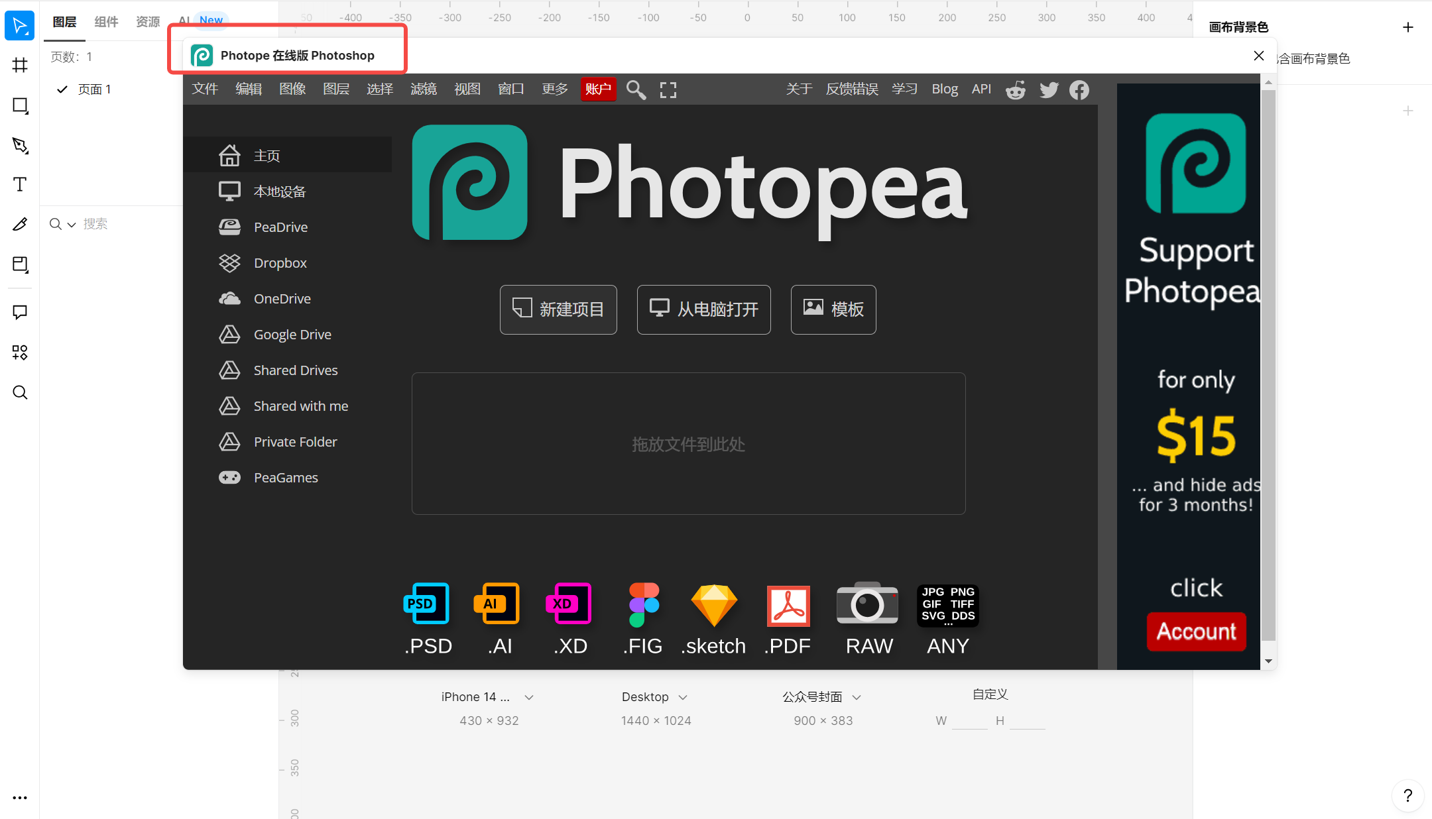Open Photopea Reddit link icon
This screenshot has height=819, width=1432.
(1015, 89)
